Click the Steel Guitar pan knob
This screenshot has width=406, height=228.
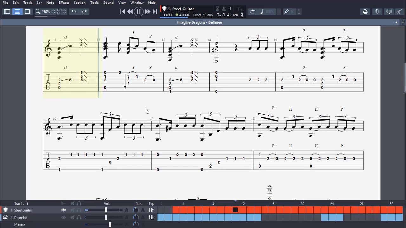[136, 210]
